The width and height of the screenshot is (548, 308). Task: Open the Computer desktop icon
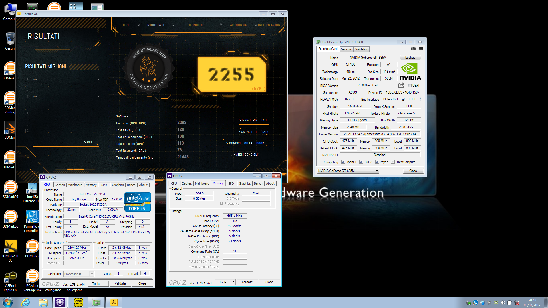(x=11, y=11)
